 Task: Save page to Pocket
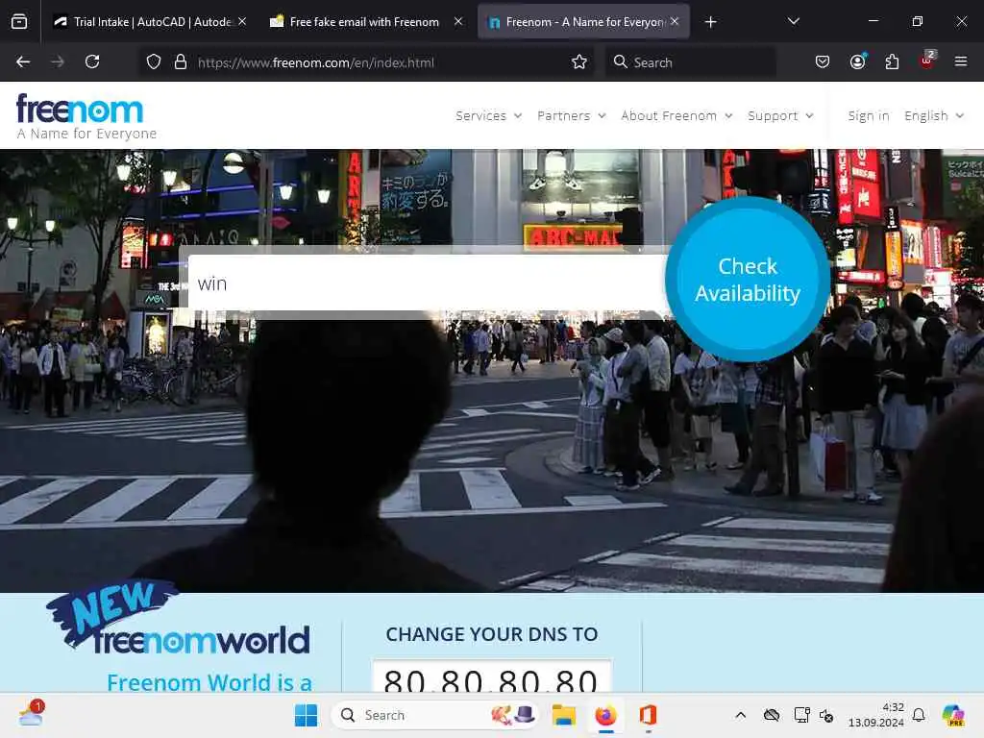tap(823, 62)
